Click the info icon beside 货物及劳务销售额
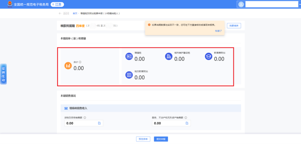Image resolution: width=301 pixels, height=144 pixels. 85,117
